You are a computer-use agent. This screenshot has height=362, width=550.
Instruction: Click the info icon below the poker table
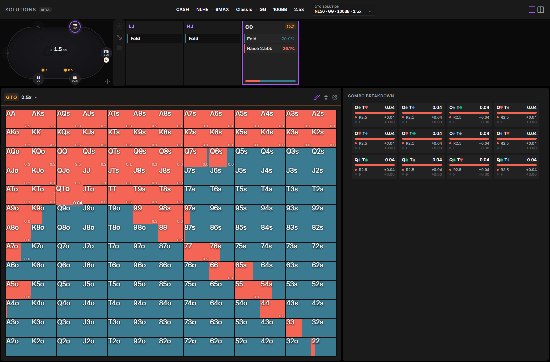(107, 81)
